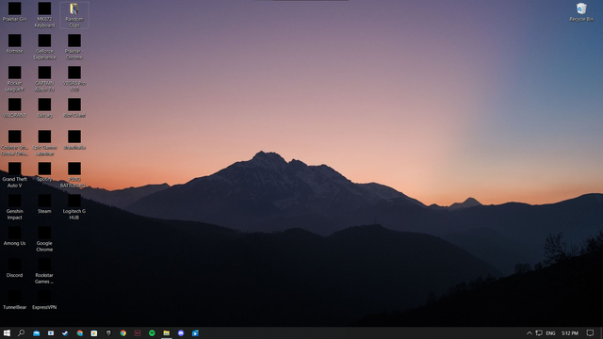Open Microsoft Store from the taskbar
The width and height of the screenshot is (603, 339).
tap(94, 333)
